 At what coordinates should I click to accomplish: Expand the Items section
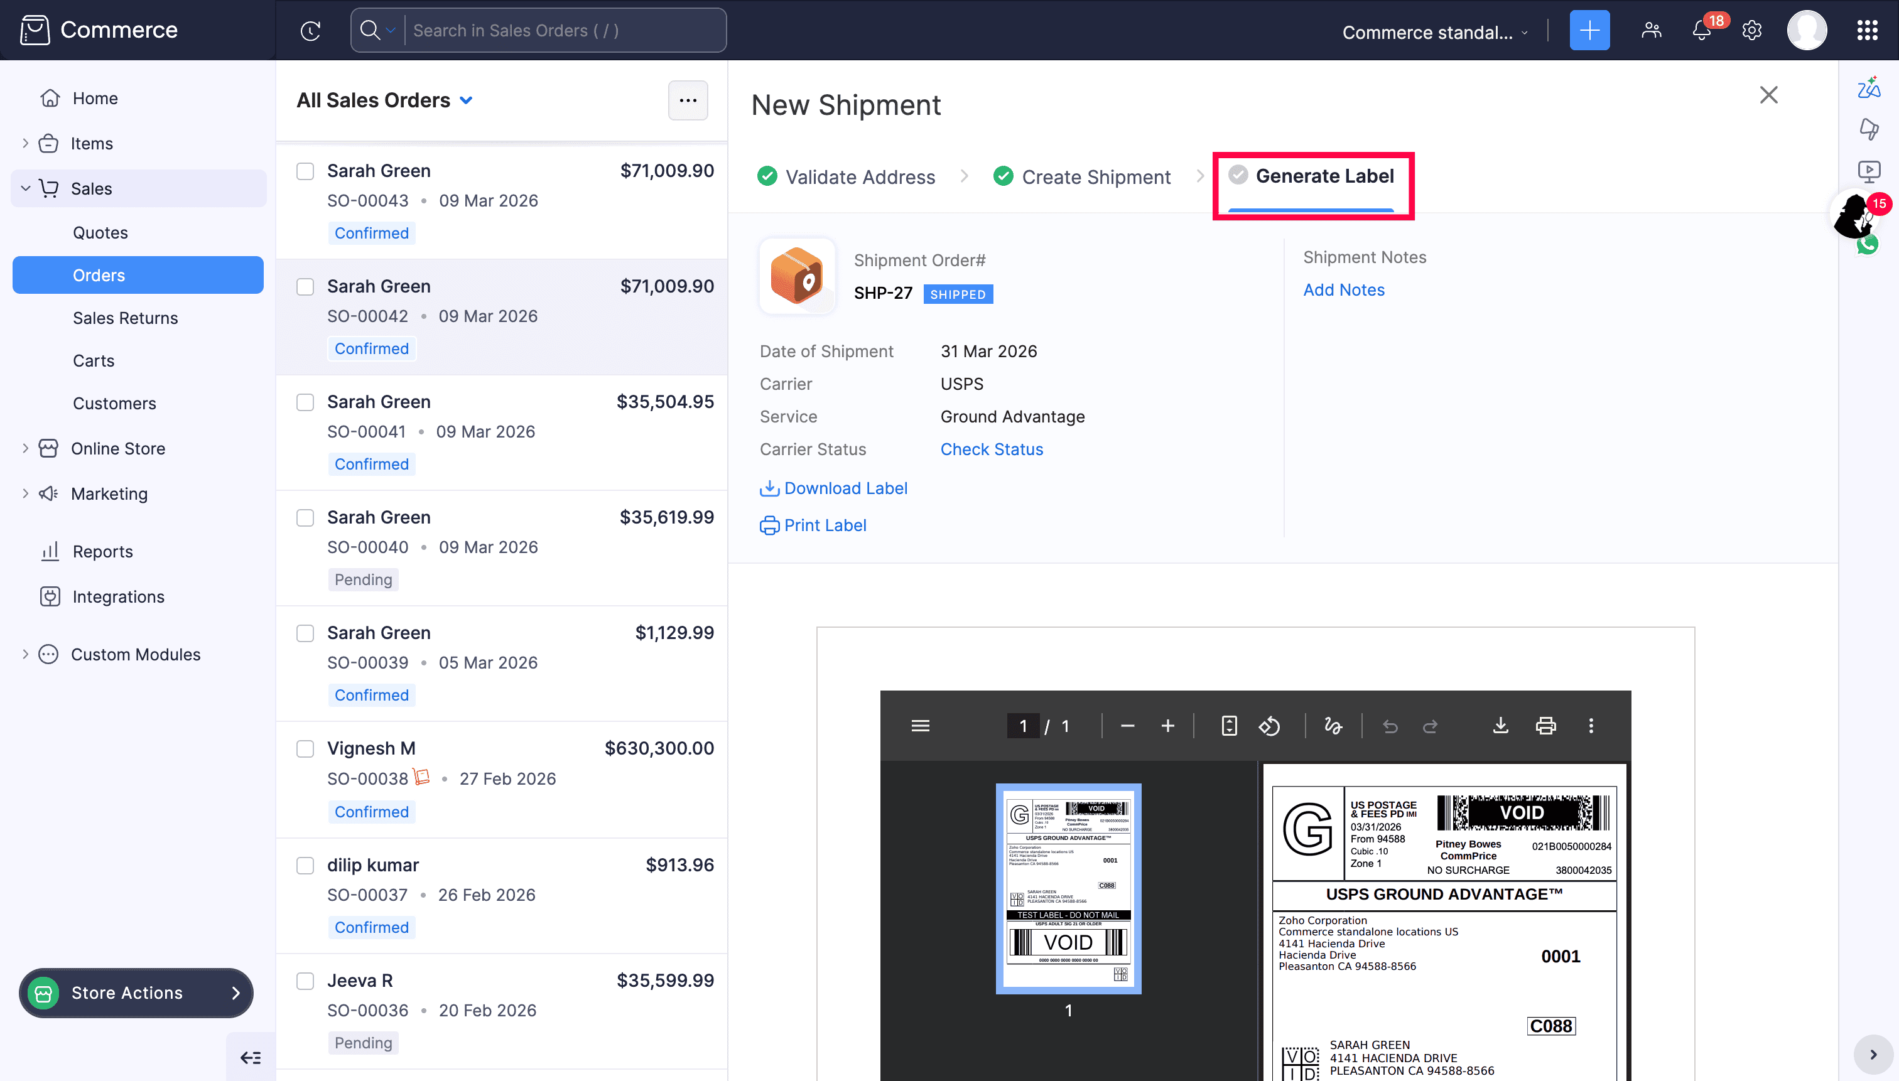[25, 143]
